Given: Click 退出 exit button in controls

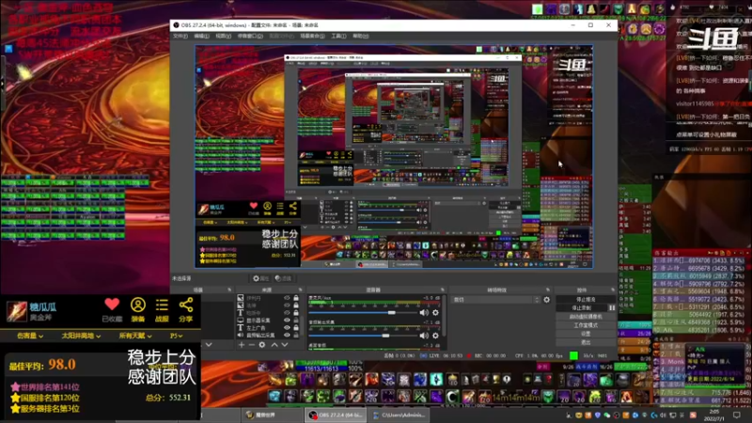Looking at the screenshot, I should [586, 342].
